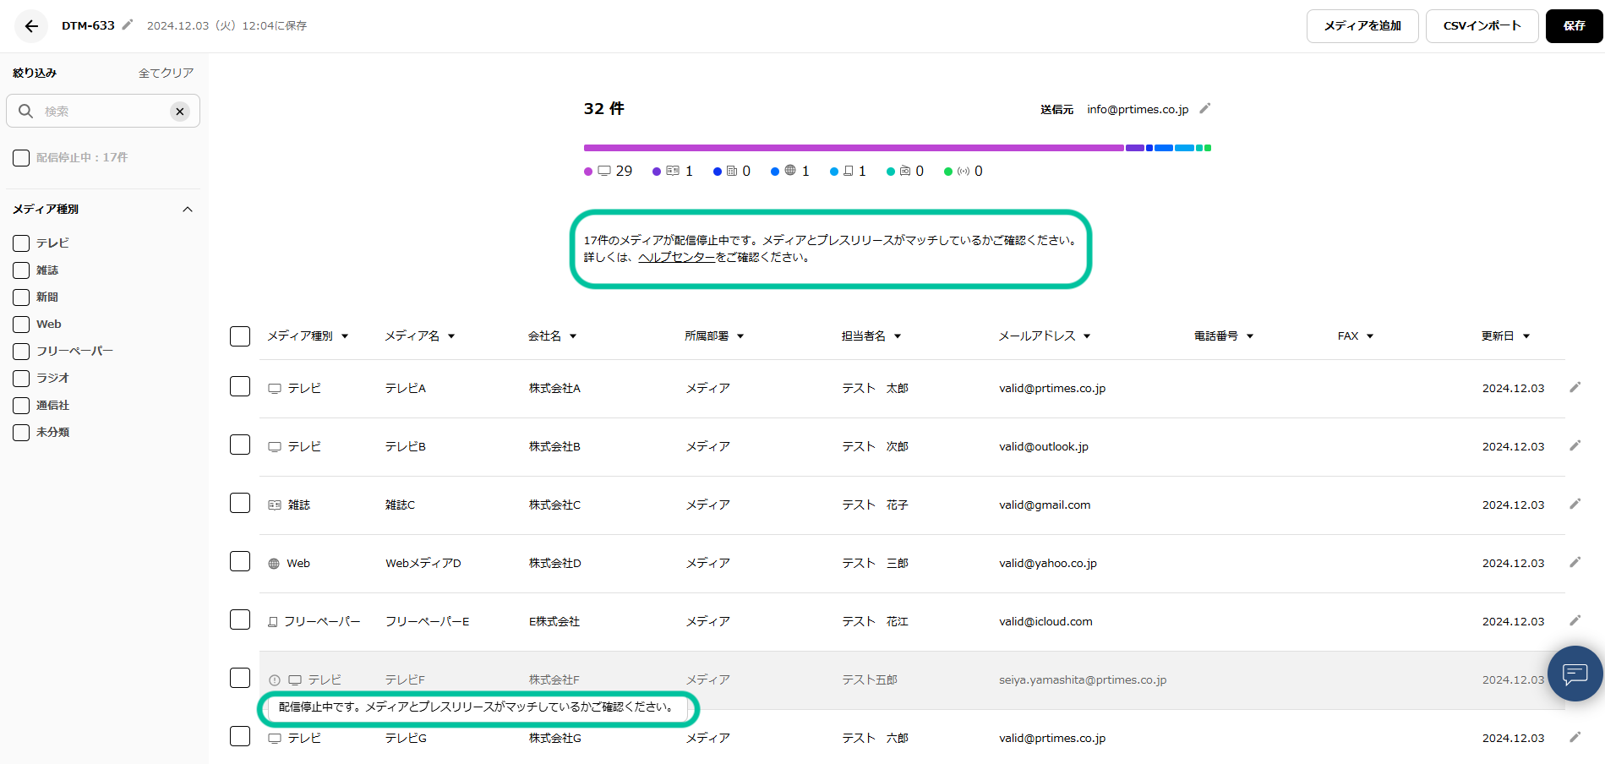
Task: Edit the DTM-633 list name pencil
Action: point(128,25)
